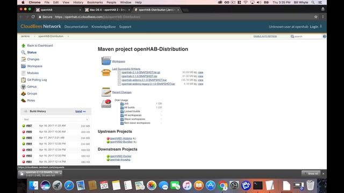Viewport: 344px width, 193px height.
Task: Click the Support link in the header
Action: tap(125, 27)
